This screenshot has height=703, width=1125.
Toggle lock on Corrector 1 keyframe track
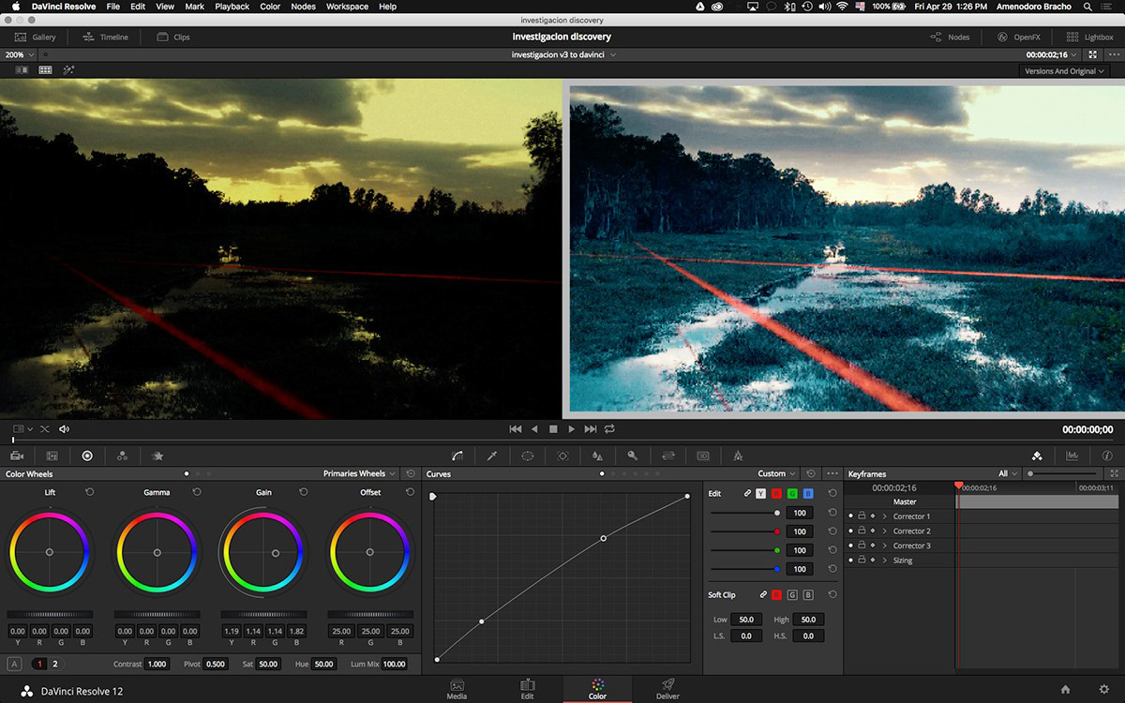pyautogui.click(x=862, y=516)
